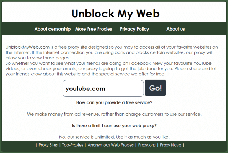Click the Please share with friends sentence
The height and width of the screenshot is (153, 228).
[x=111, y=71]
